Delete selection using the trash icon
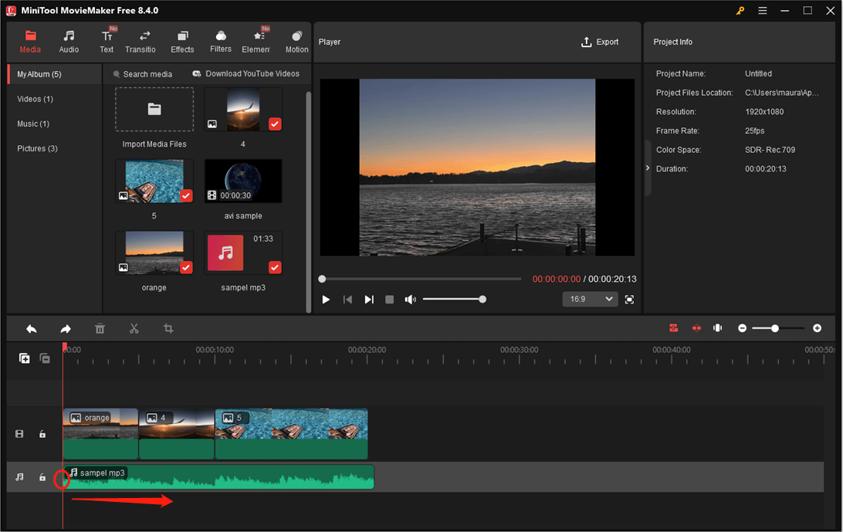Image resolution: width=843 pixels, height=532 pixels. tap(100, 328)
